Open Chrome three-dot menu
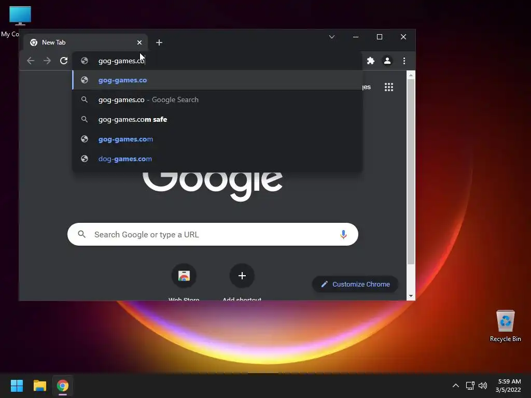The width and height of the screenshot is (531, 398). (x=404, y=61)
